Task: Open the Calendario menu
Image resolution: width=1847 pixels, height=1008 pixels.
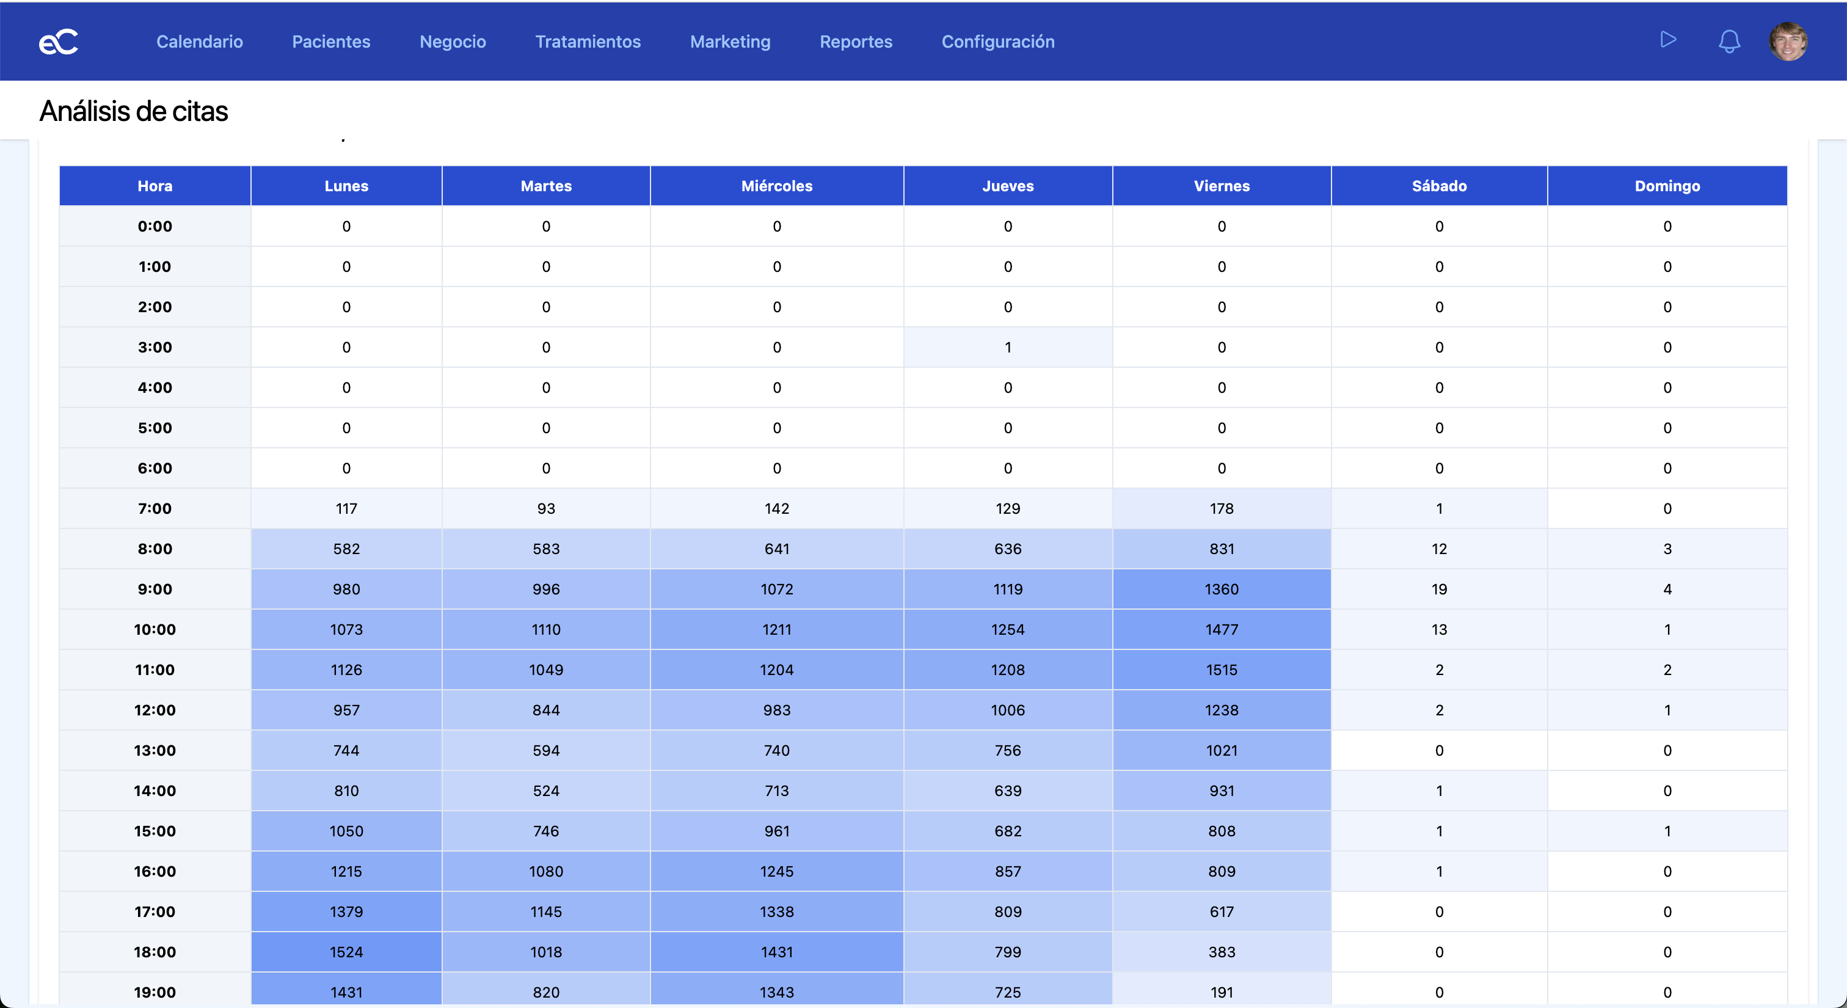Action: click(x=199, y=42)
